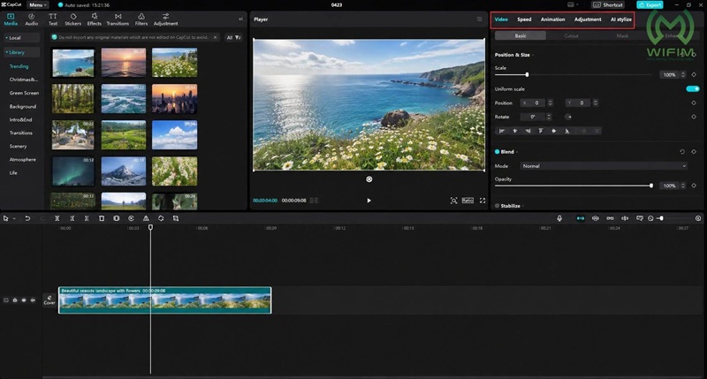Collapse the Library section
This screenshot has height=379, width=707.
(x=21, y=52)
